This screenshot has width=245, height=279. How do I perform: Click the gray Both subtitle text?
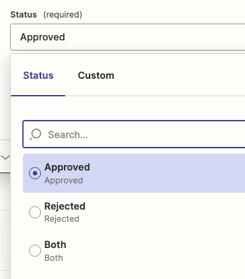(54, 258)
